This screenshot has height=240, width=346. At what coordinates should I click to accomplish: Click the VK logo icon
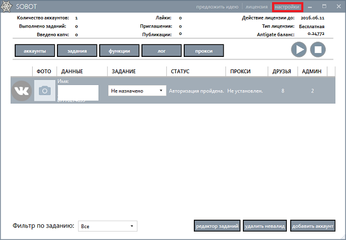tap(21, 91)
